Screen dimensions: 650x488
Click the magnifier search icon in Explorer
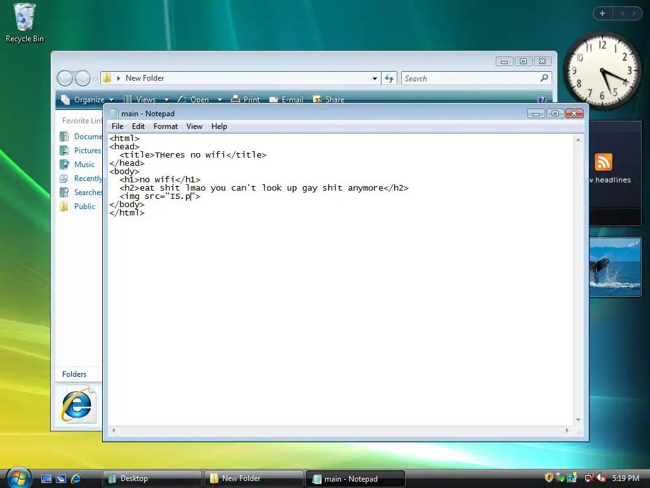544,78
